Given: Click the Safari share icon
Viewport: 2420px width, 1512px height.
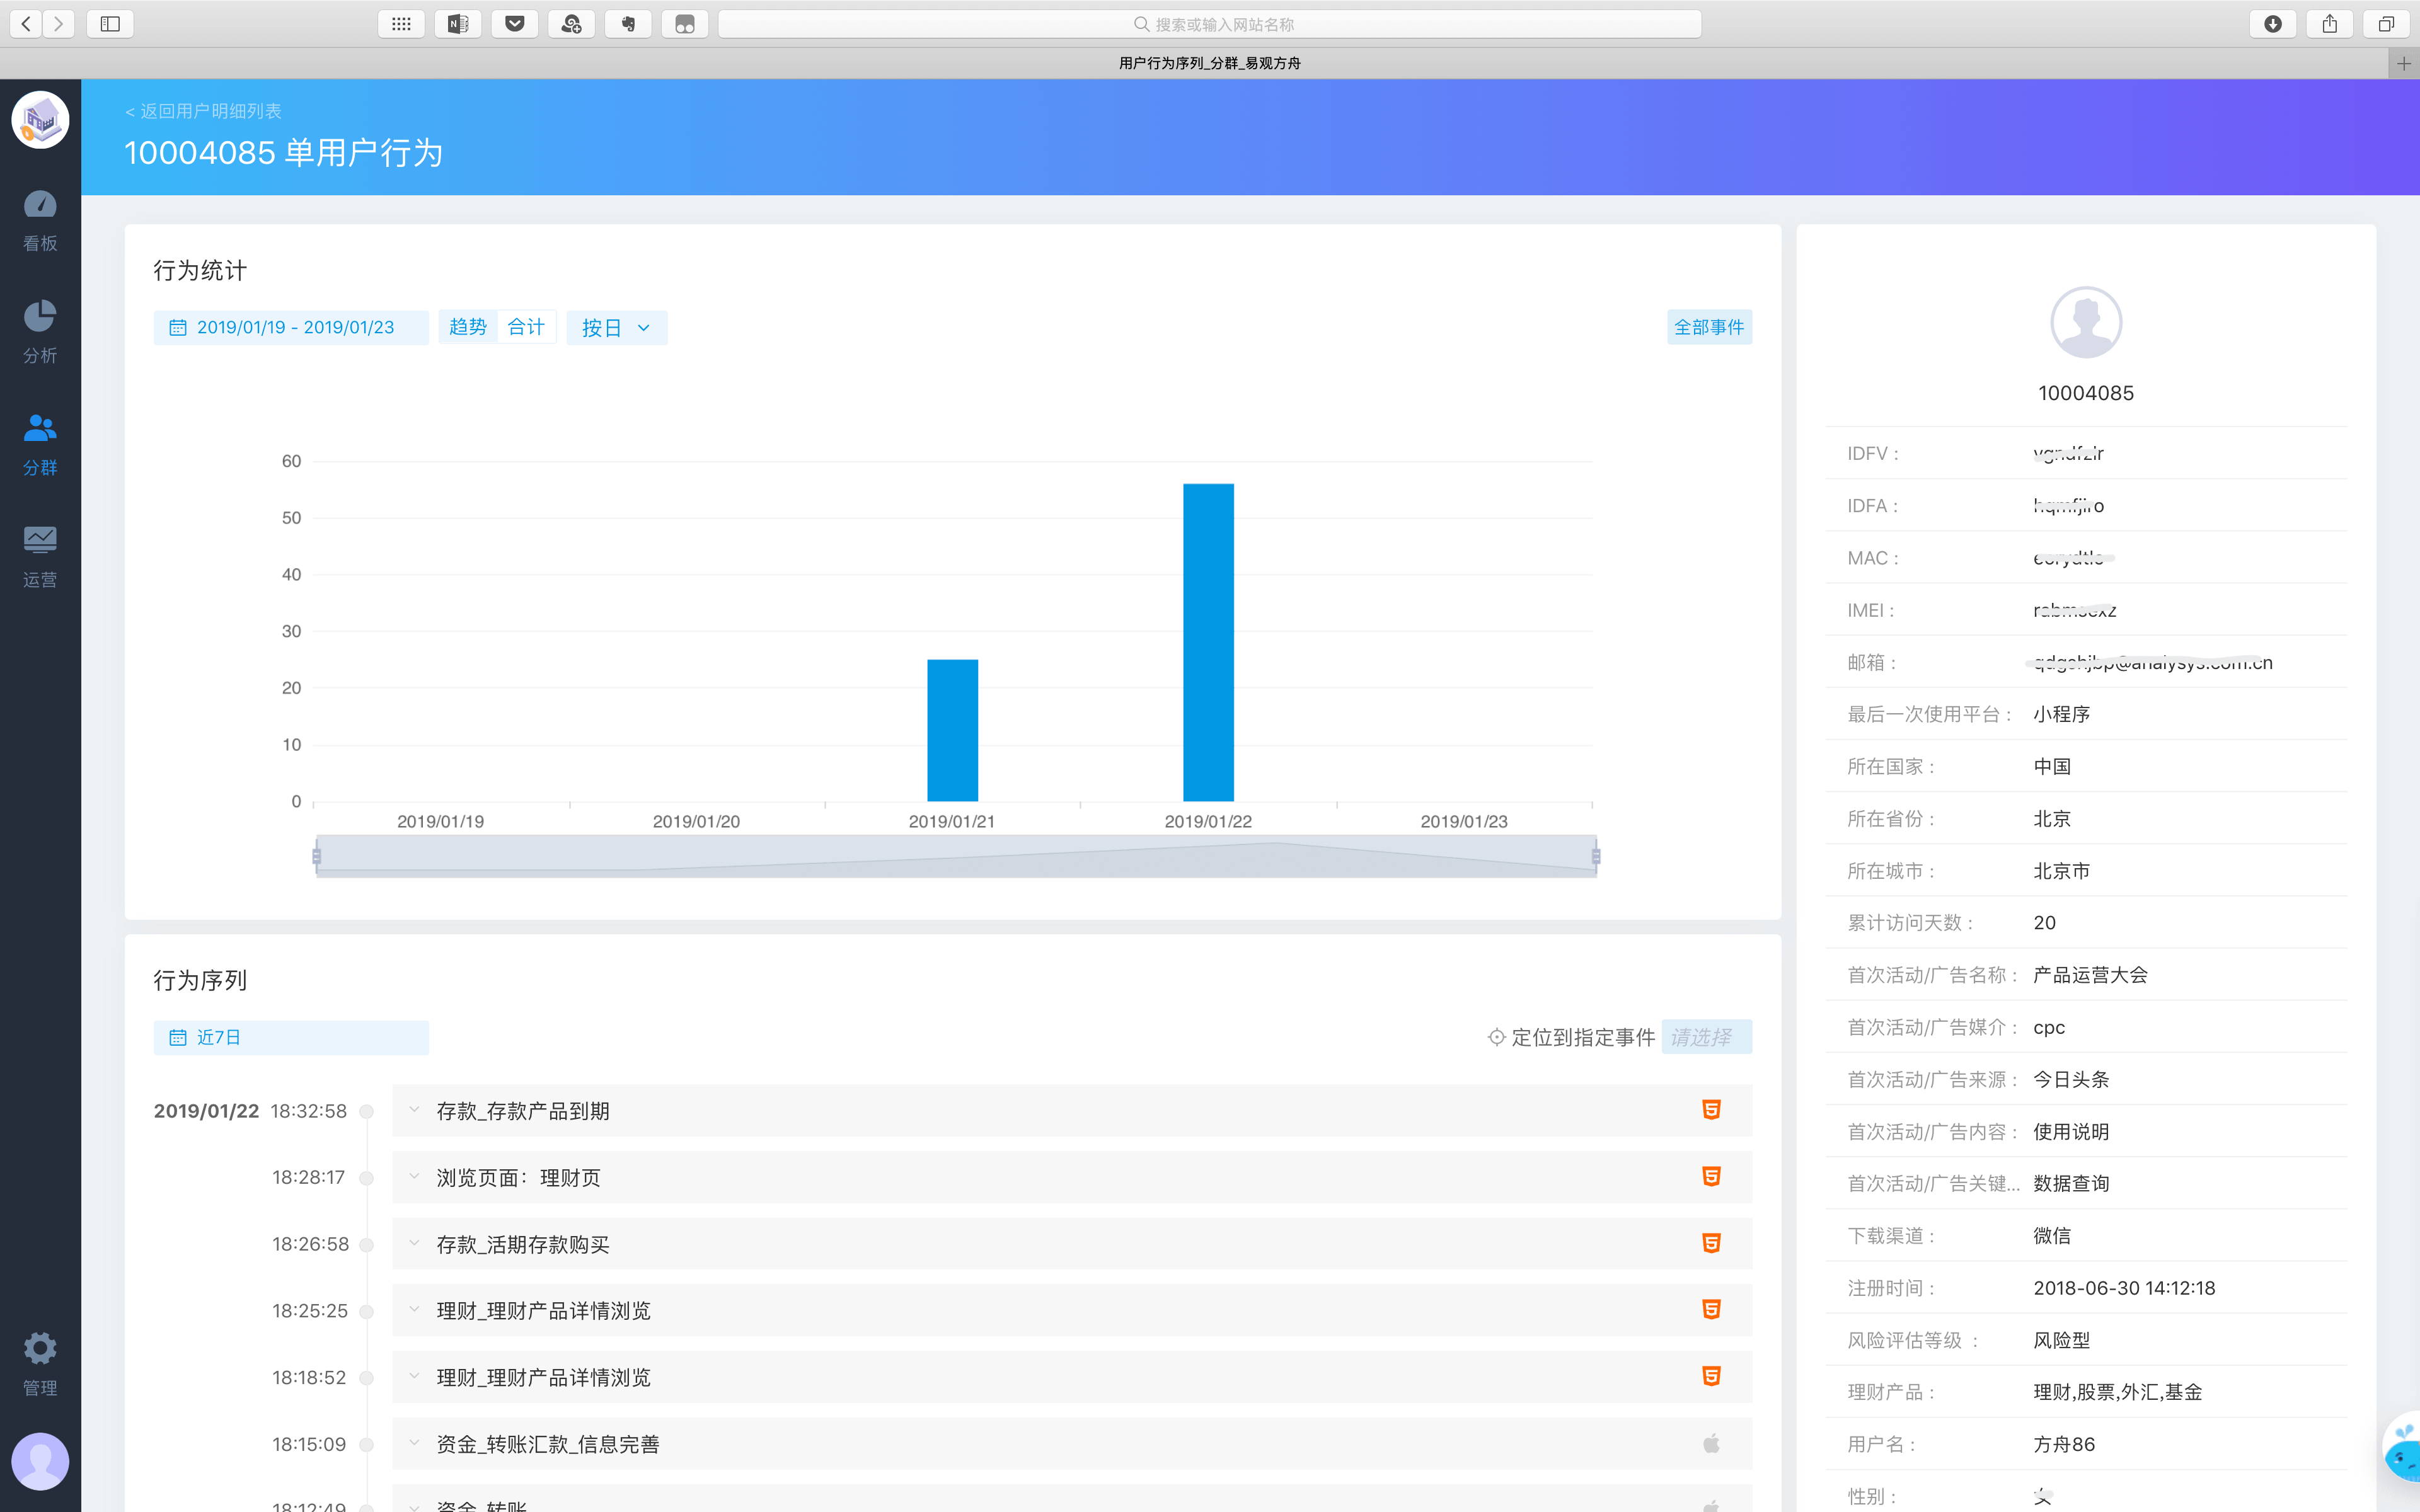Looking at the screenshot, I should tap(2330, 24).
